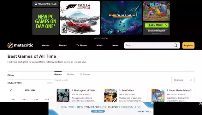Click the Register button
Viewport: 202px width, 115px height.
[x=188, y=45]
